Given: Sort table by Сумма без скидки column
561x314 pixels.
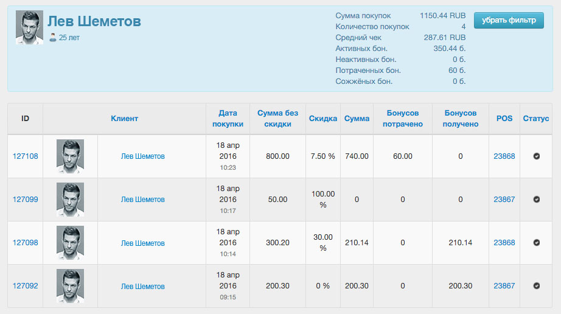Looking at the screenshot, I should 277,119.
